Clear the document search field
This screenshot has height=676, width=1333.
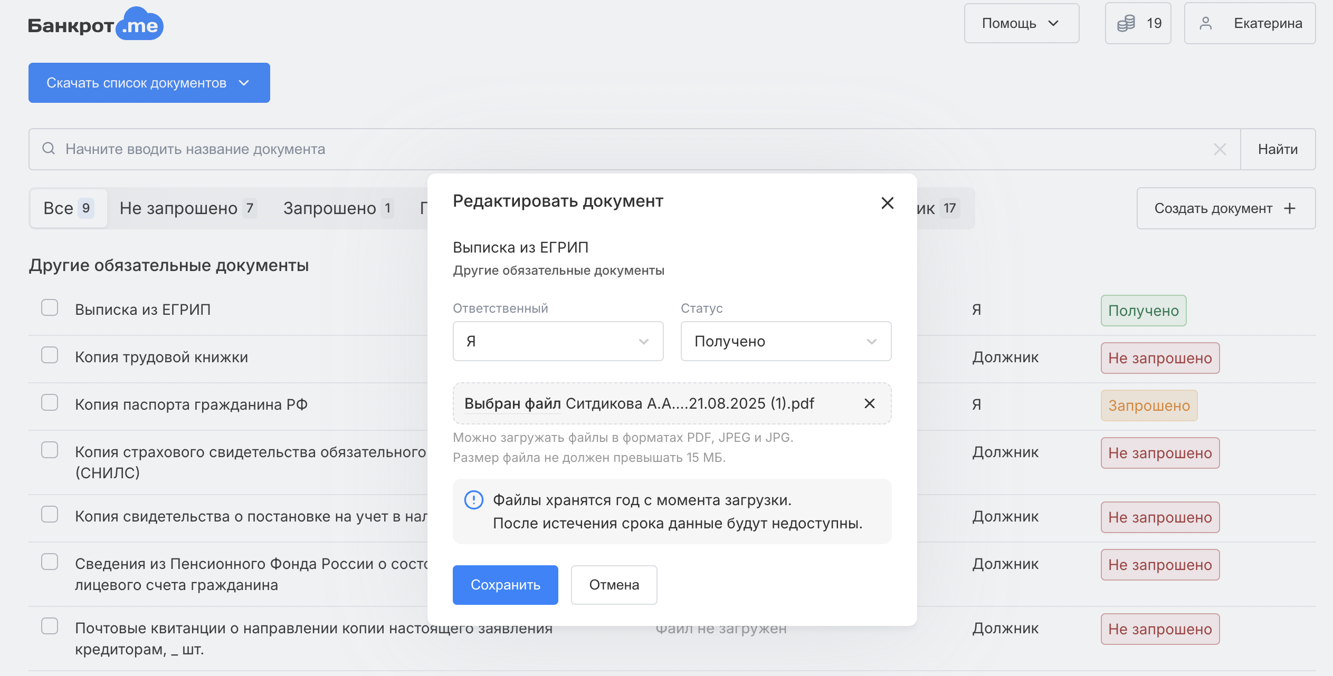(x=1220, y=149)
